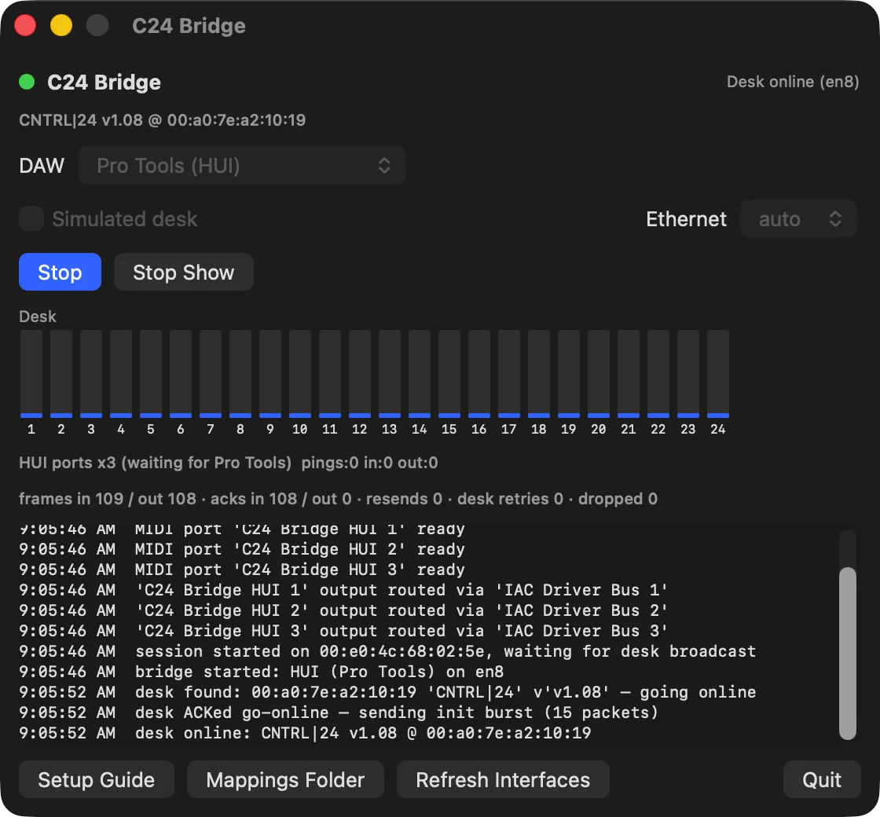
Task: Click desk fader meter 16
Action: 478,374
